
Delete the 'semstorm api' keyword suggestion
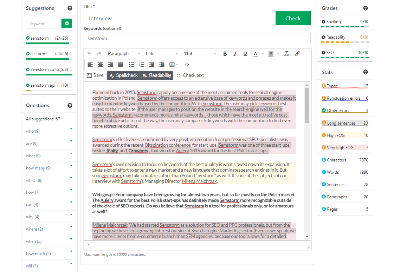tap(71, 85)
